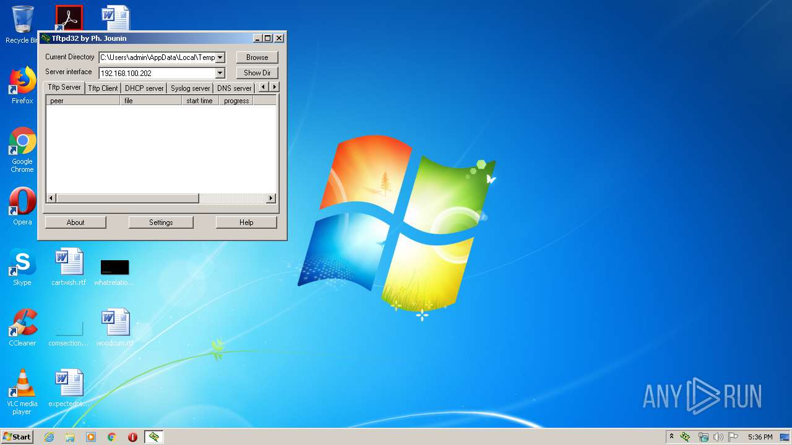Launch Opera browser desktop shortcut
Viewport: 792px width, 445px height.
[x=22, y=206]
